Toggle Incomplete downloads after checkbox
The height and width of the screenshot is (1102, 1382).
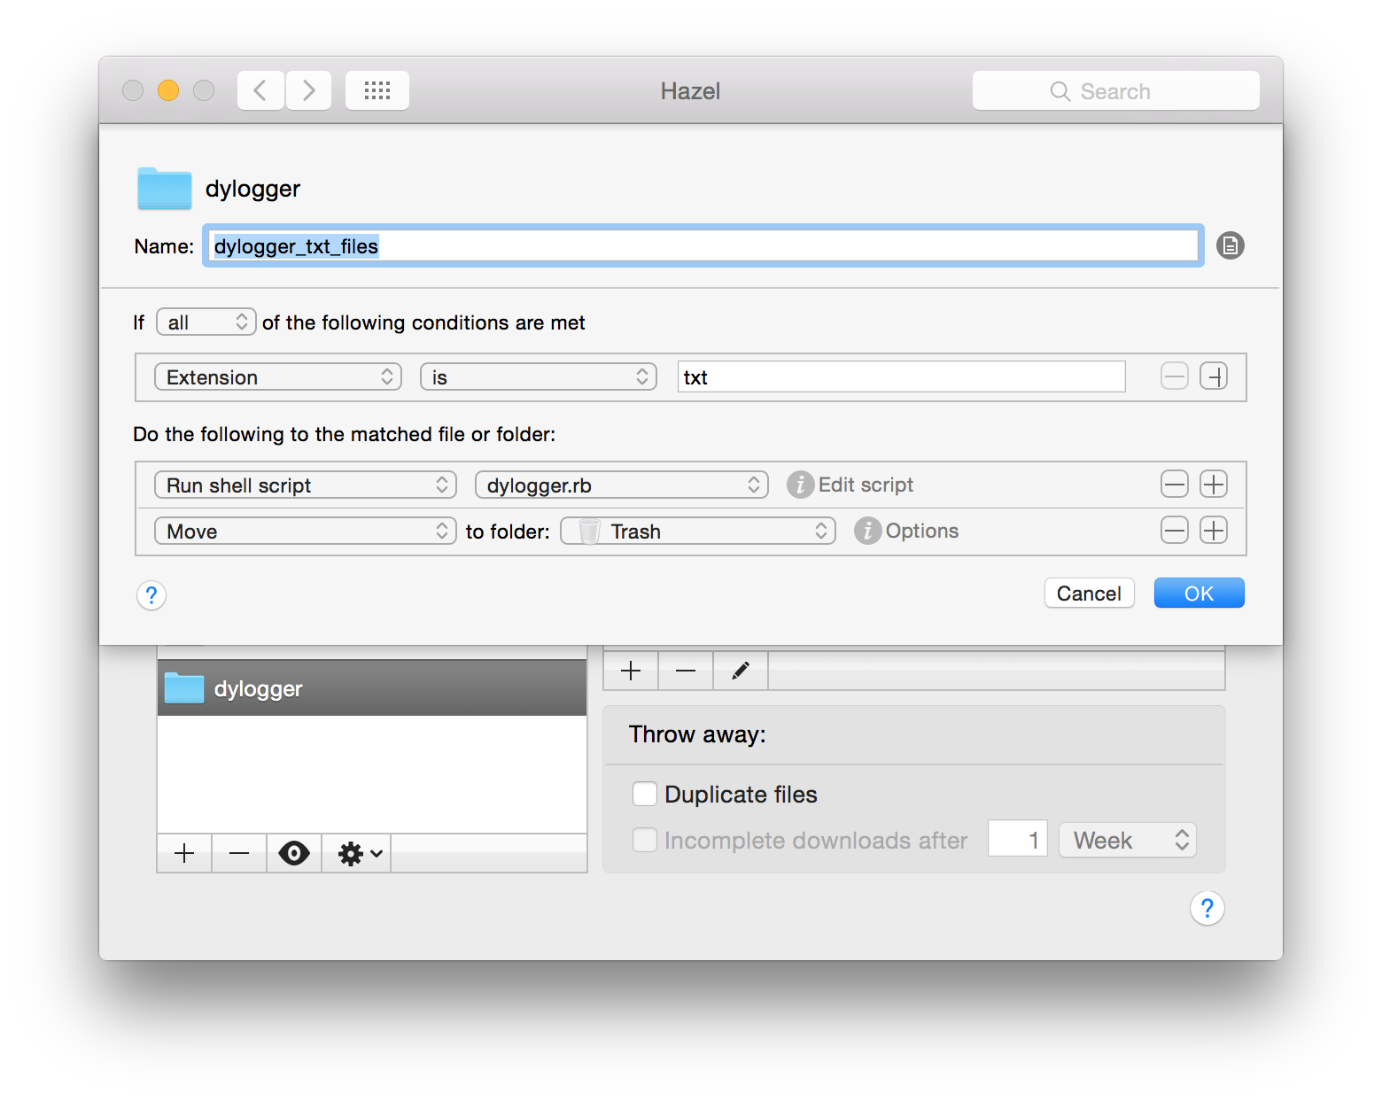[x=645, y=840]
